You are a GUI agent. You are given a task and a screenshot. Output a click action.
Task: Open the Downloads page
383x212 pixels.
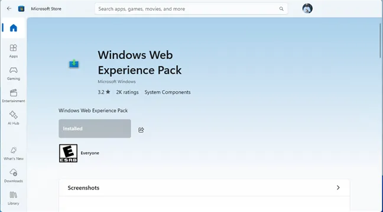click(14, 176)
